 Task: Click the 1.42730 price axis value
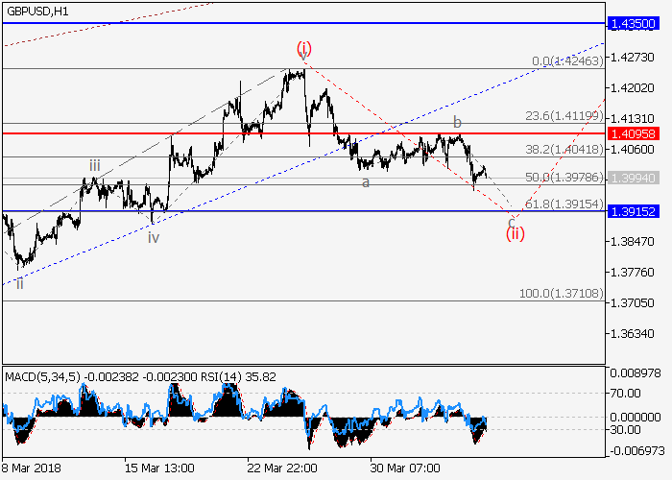[633, 57]
